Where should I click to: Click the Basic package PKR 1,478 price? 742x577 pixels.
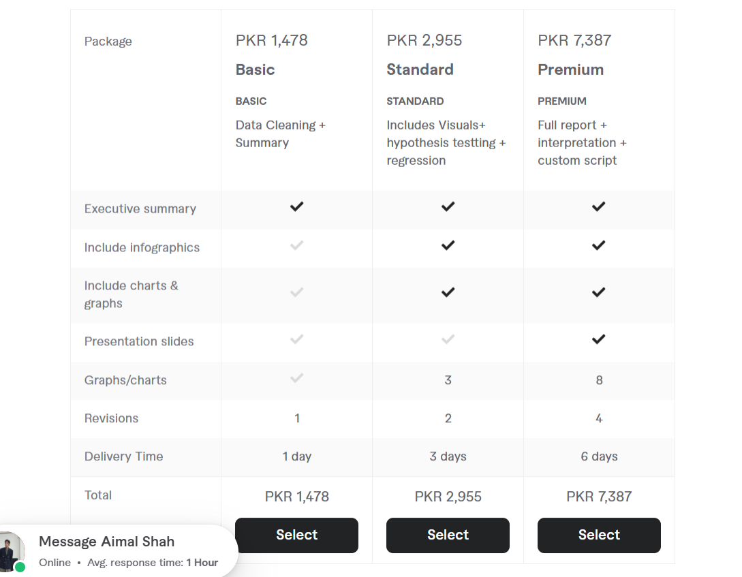coord(272,40)
